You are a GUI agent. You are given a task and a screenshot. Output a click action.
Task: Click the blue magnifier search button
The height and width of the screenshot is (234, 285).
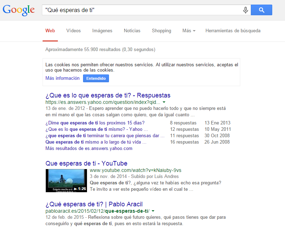[261, 10]
